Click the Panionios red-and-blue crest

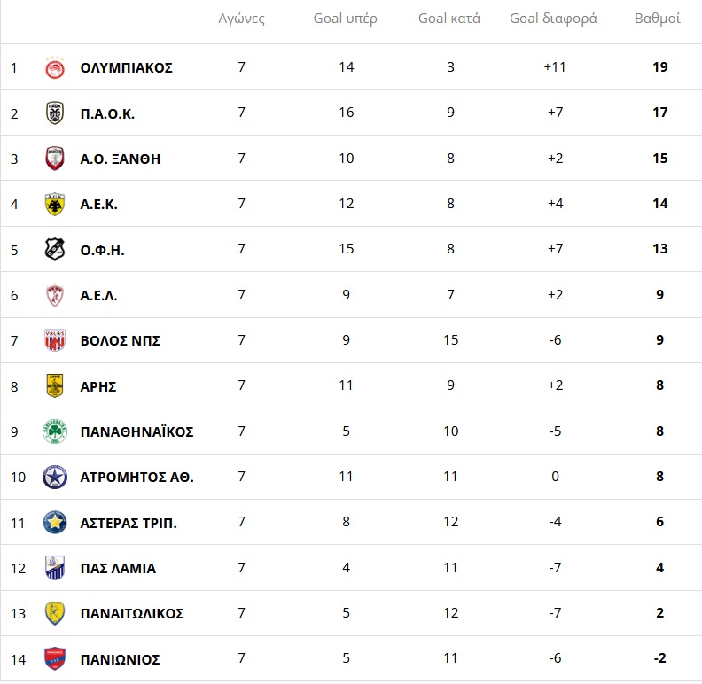tap(55, 659)
